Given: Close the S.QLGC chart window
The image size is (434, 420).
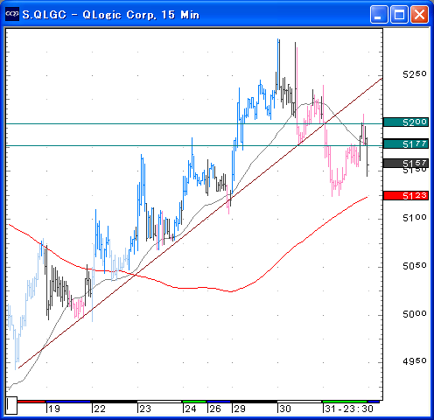Looking at the screenshot, I should click(x=420, y=14).
